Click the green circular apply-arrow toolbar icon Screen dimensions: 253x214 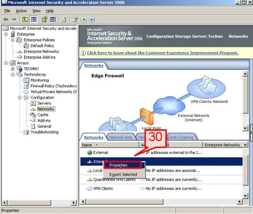[83, 19]
